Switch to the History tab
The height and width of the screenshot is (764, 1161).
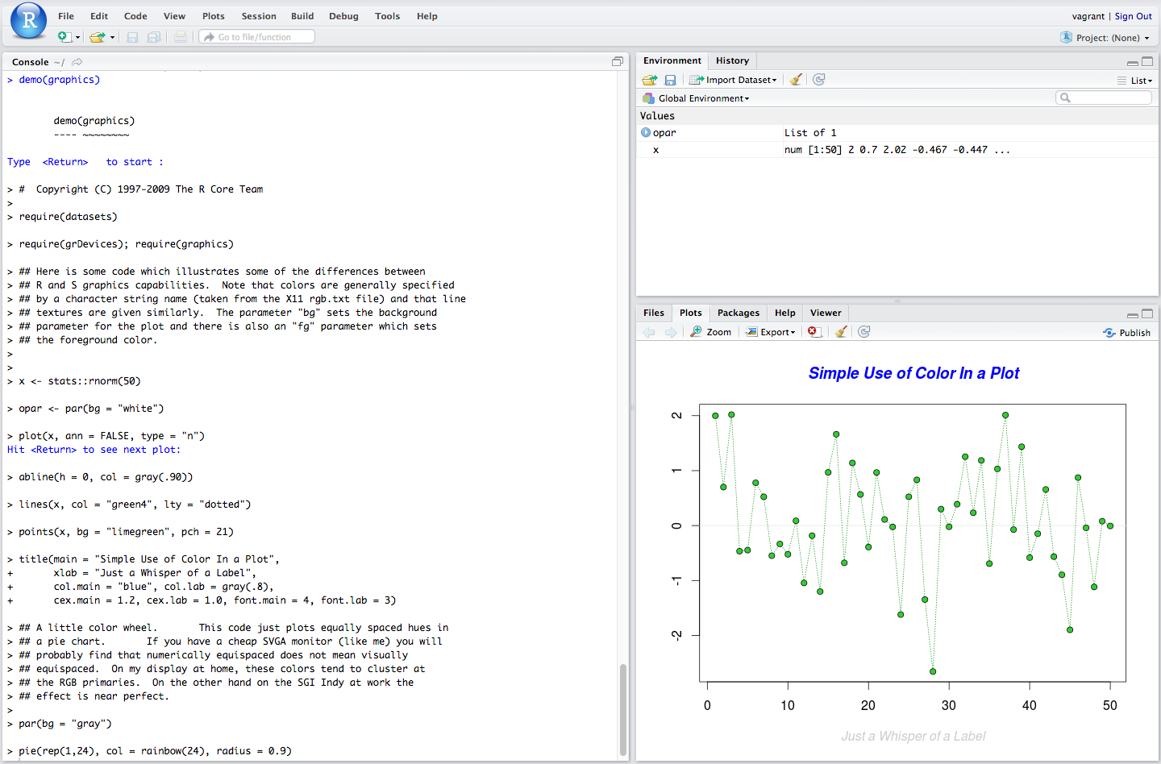(732, 60)
